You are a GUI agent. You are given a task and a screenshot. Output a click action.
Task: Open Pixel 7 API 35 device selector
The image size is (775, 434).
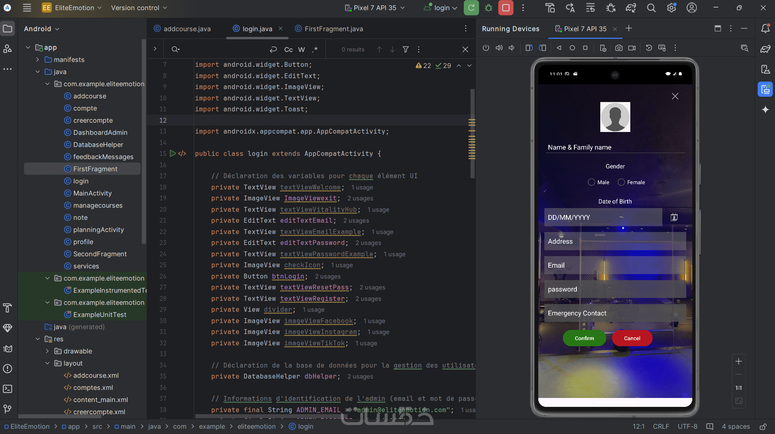375,8
